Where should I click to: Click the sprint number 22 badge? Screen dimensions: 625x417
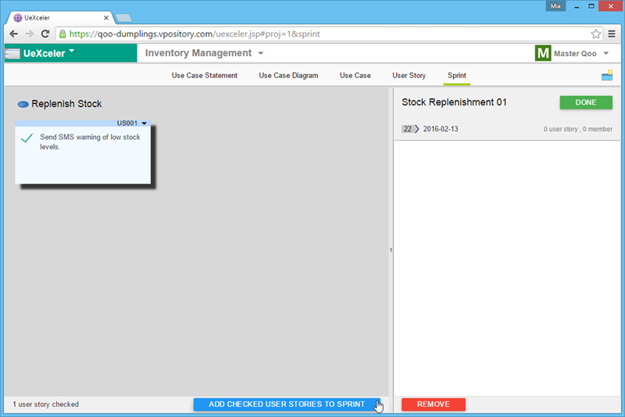click(x=407, y=129)
